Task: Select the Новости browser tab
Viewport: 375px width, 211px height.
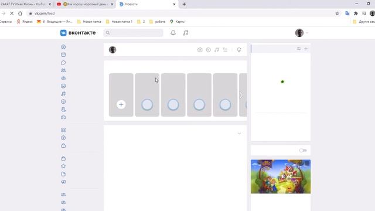Action: [x=147, y=4]
